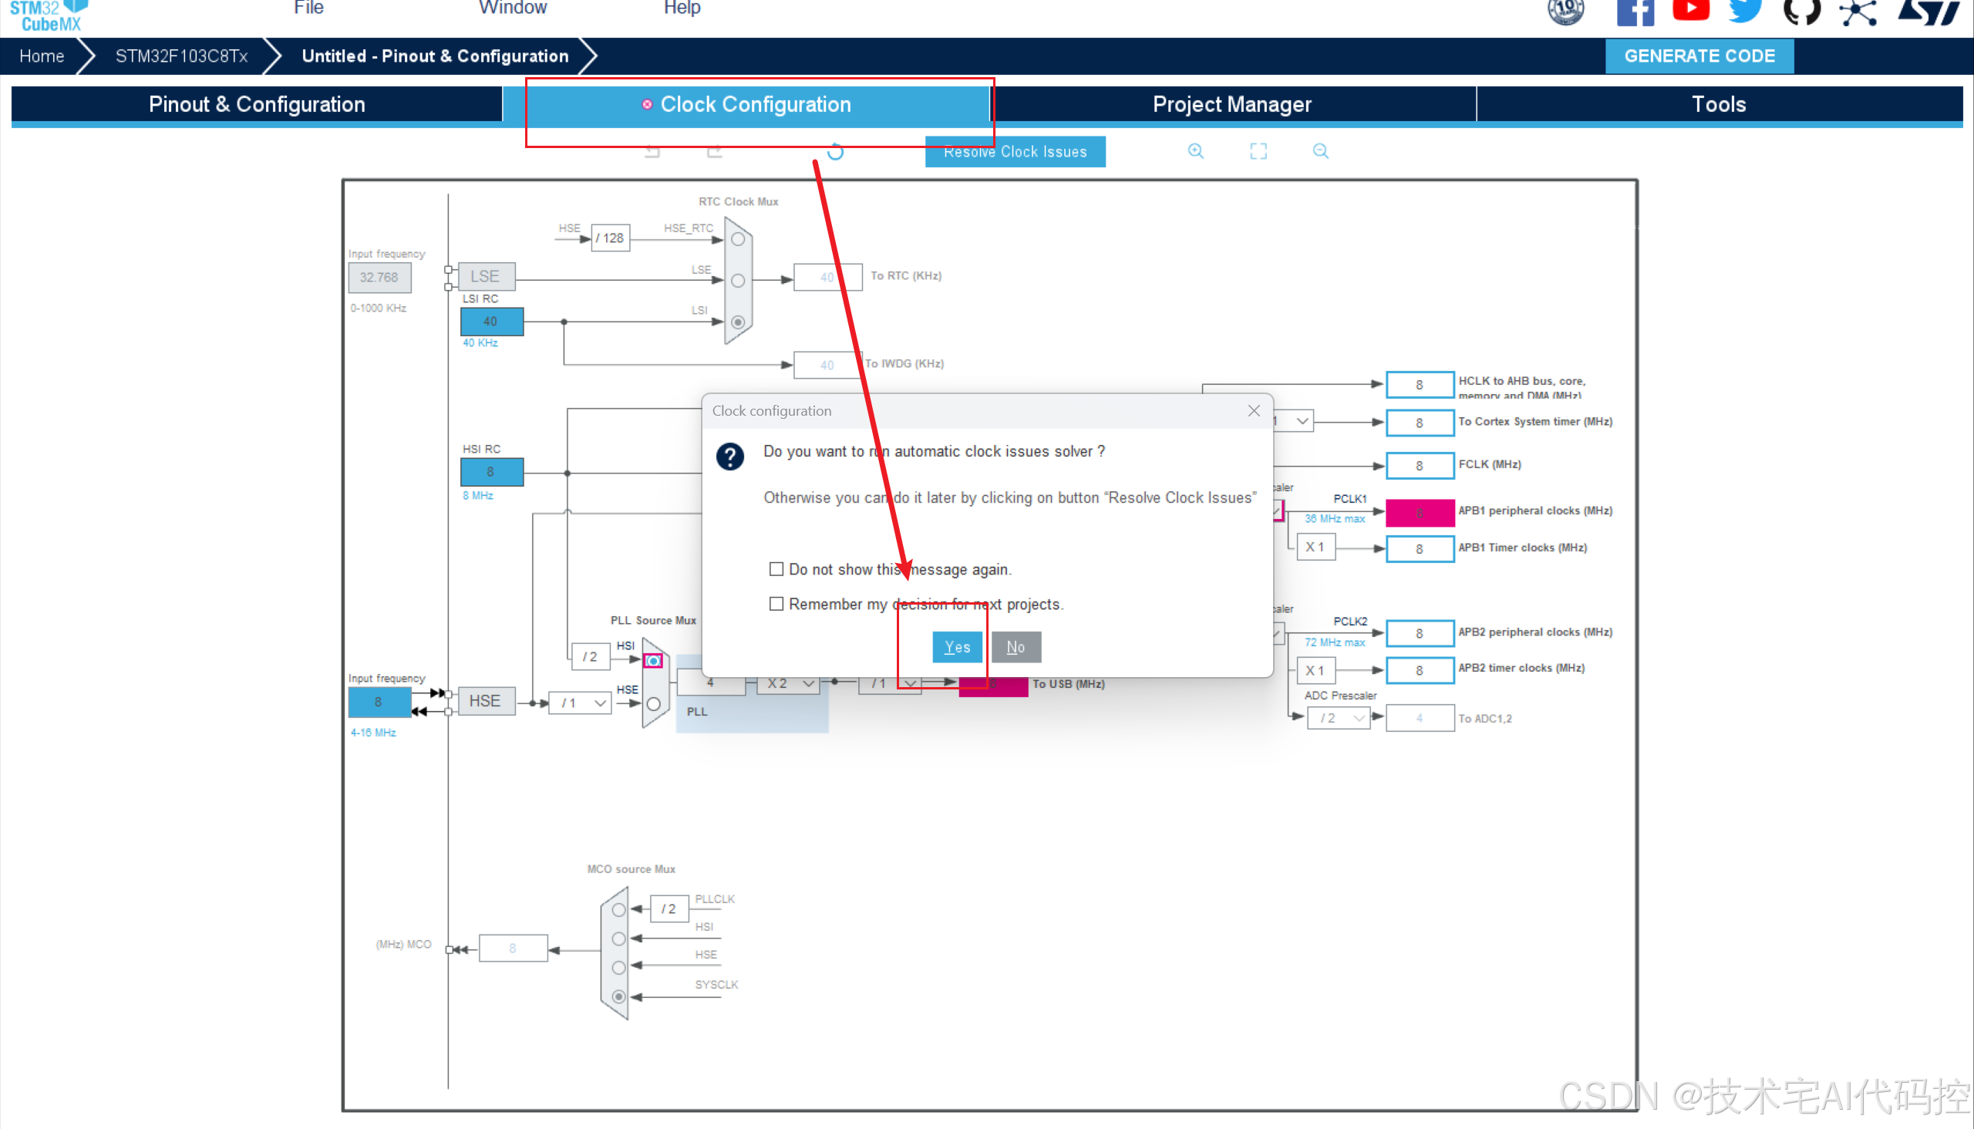Switch to Project Manager tab

1233,105
